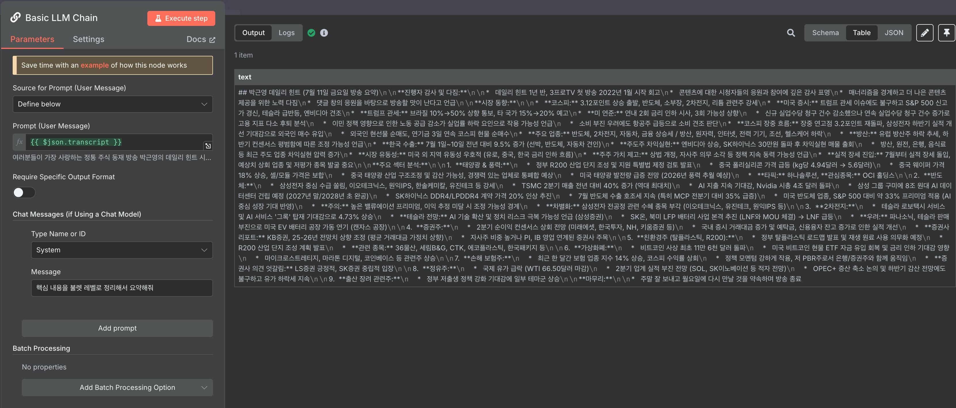Open Add Batch Processing Option dropdown

pyautogui.click(x=117, y=388)
